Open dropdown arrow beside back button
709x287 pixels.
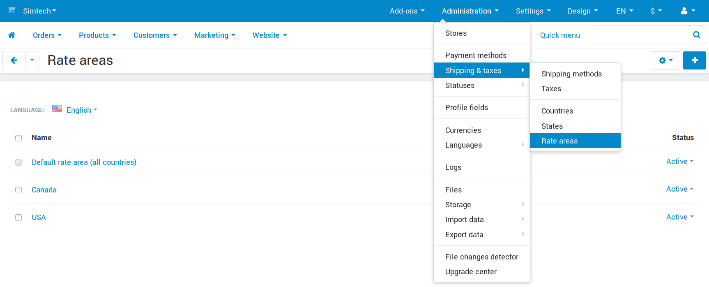[32, 60]
